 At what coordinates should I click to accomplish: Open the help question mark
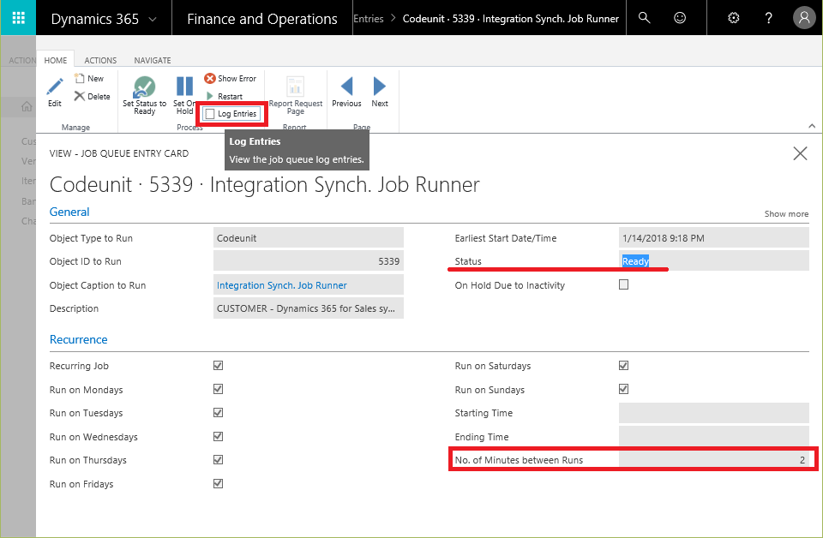(x=768, y=18)
